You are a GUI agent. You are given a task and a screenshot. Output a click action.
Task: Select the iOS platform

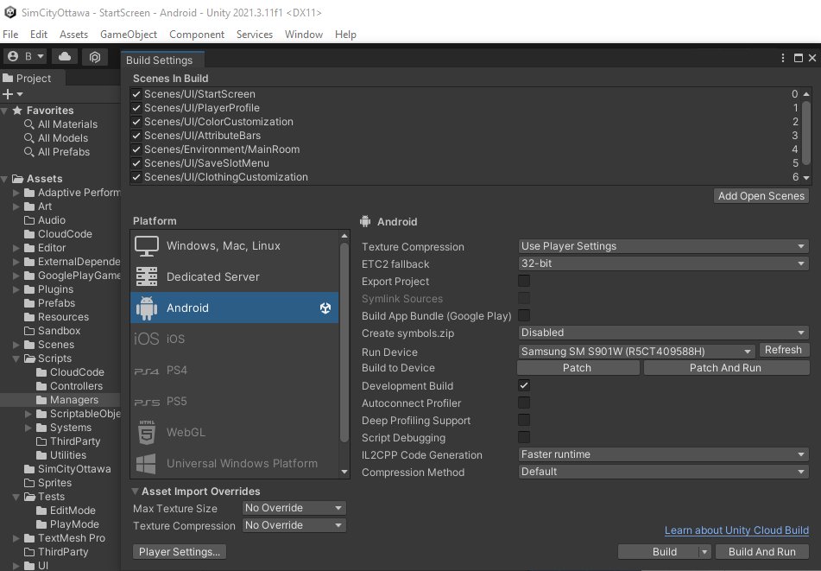234,339
